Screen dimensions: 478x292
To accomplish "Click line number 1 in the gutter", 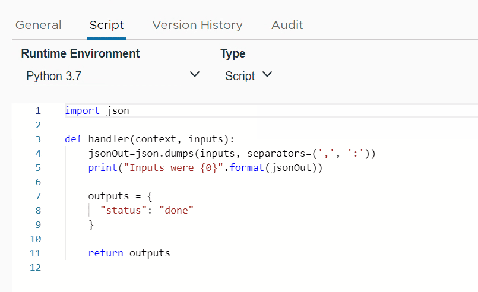I will pyautogui.click(x=38, y=111).
